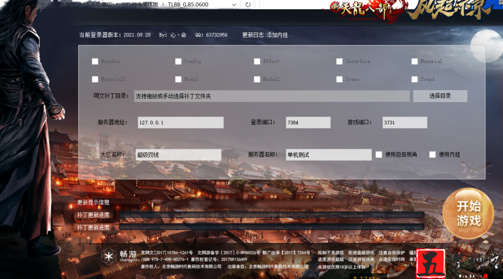Click the ISBN 978-7-498-00276-1 text

click(165, 260)
